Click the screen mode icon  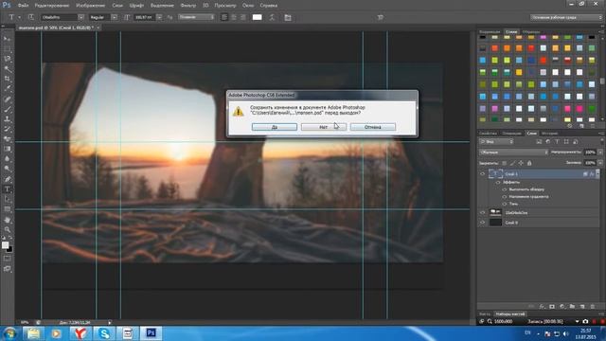[8, 269]
